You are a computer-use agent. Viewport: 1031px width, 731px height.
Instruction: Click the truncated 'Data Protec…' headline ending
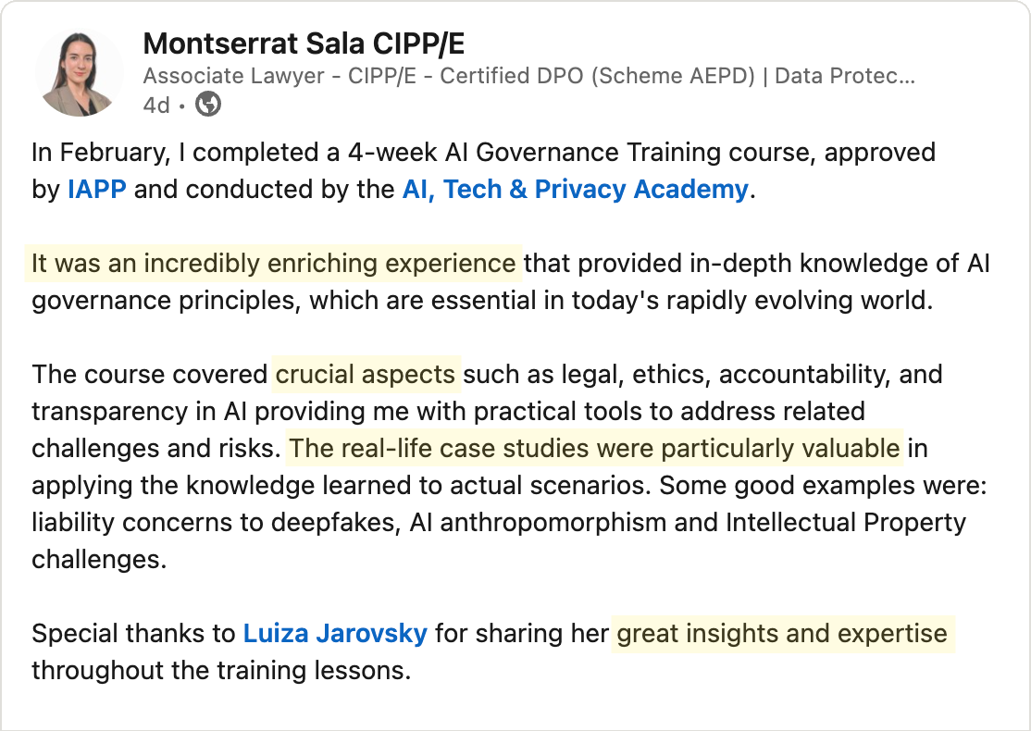coord(845,76)
